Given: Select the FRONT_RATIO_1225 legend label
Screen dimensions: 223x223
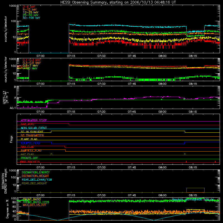Looking at the screenshot, I should pos(36,202).
